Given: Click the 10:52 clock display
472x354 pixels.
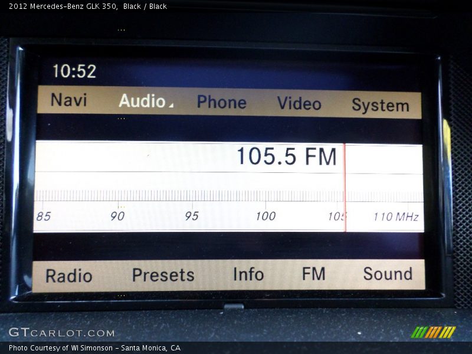Looking at the screenshot, I should pos(74,71).
